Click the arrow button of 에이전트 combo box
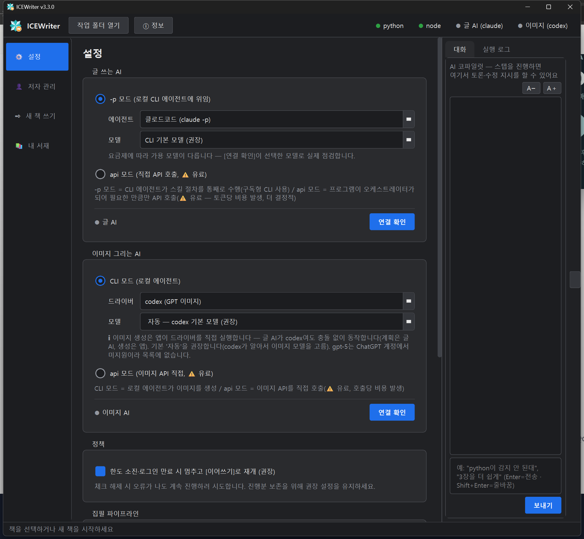The image size is (584, 539). coord(409,119)
